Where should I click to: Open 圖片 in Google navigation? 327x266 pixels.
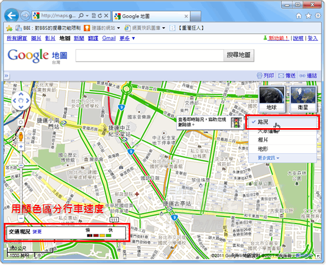pos(36,38)
